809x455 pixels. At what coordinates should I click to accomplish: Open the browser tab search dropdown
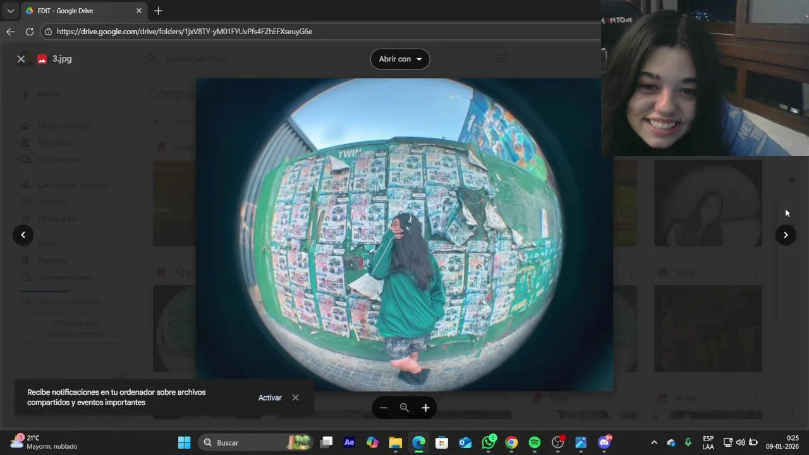[10, 11]
